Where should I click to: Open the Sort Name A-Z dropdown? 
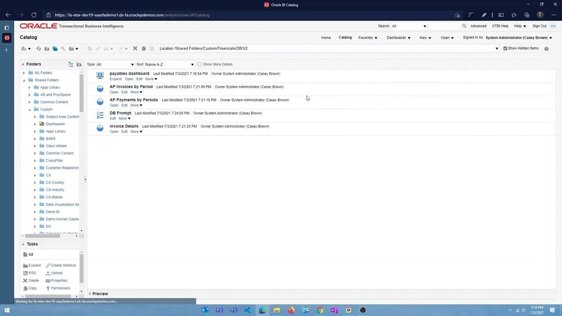click(169, 65)
